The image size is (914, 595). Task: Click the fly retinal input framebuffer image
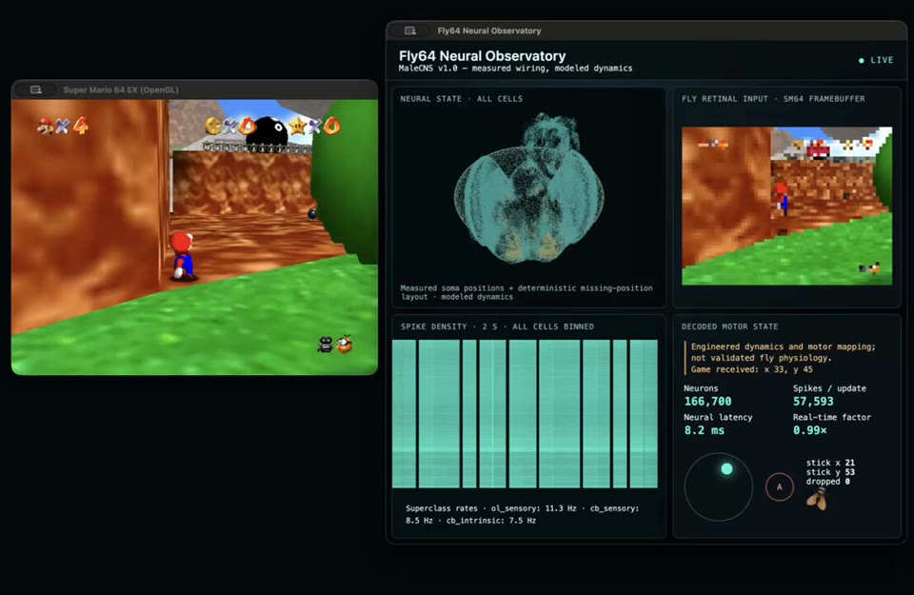[x=787, y=206]
